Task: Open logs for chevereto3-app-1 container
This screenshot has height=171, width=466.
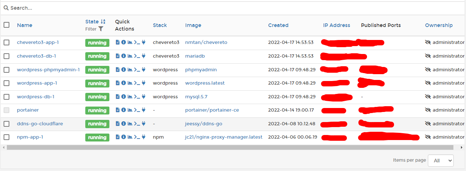Action: [x=117, y=42]
